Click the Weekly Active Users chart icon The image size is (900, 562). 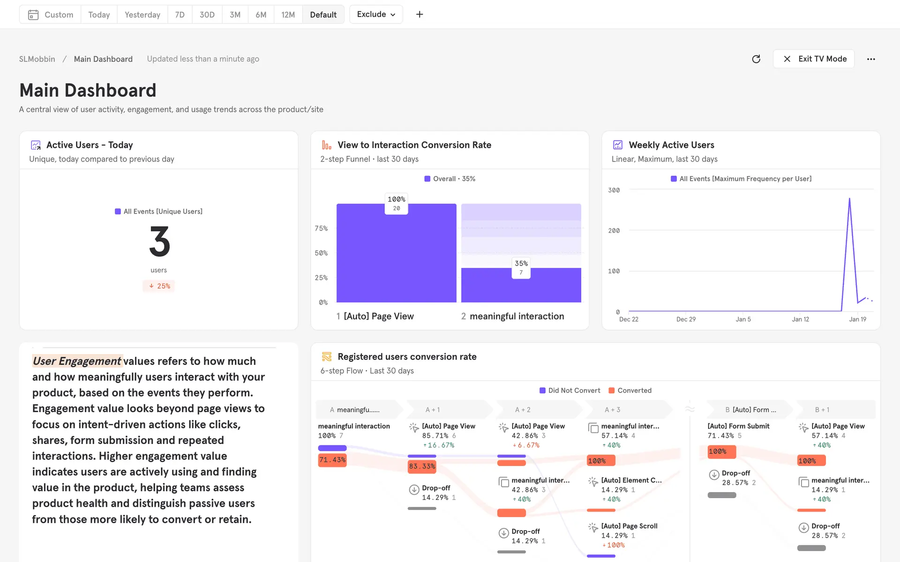tap(618, 145)
